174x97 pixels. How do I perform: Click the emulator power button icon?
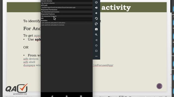click(x=96, y=2)
